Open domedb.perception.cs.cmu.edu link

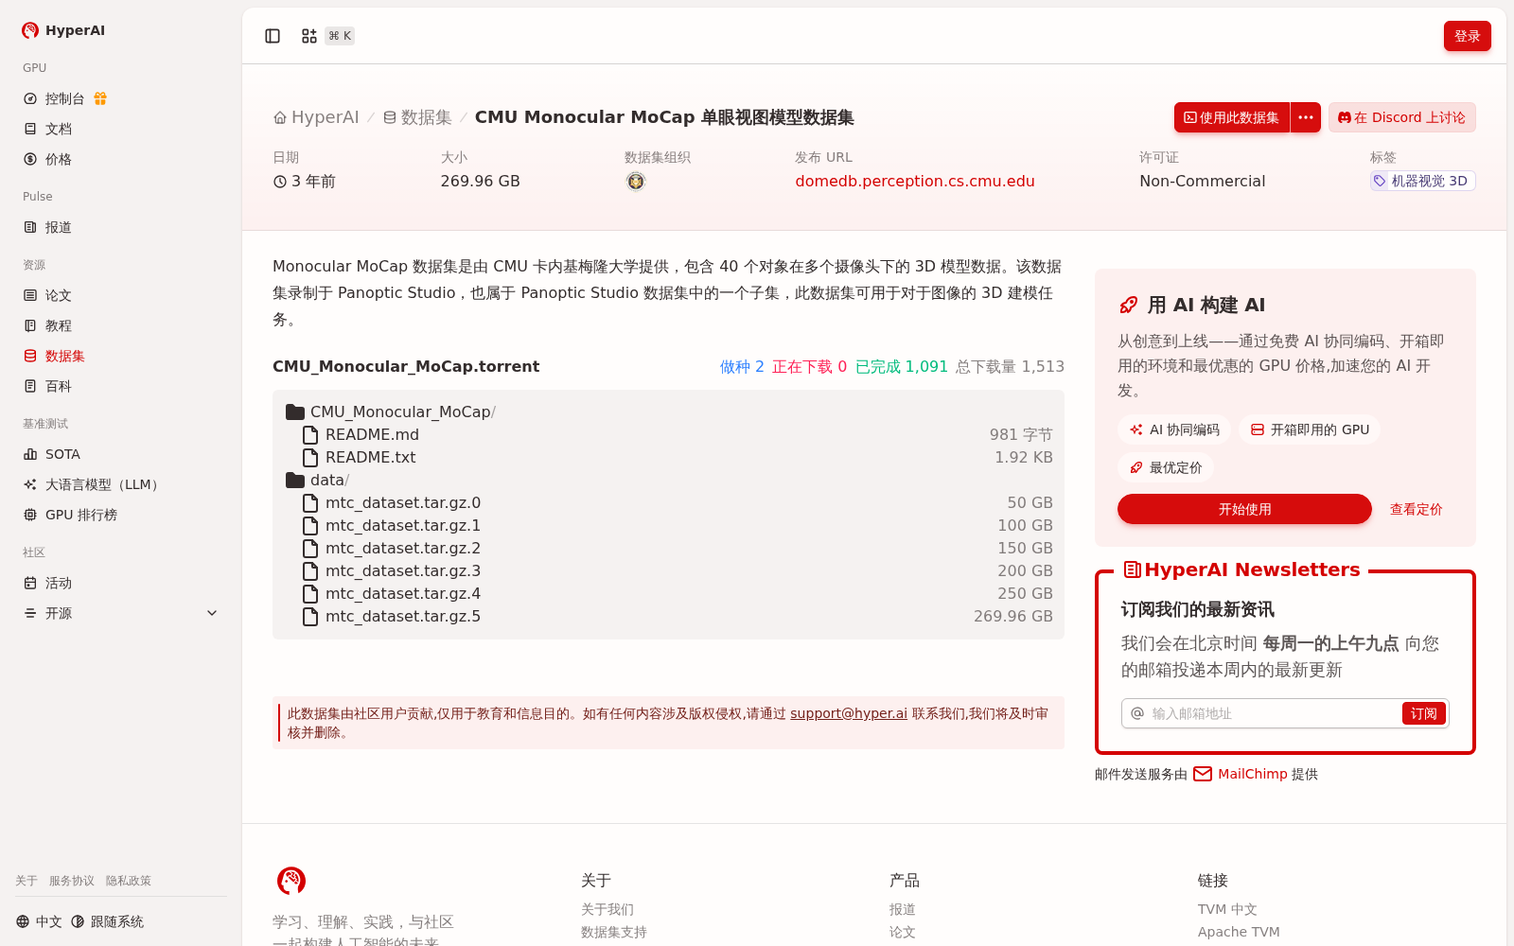pos(915,182)
